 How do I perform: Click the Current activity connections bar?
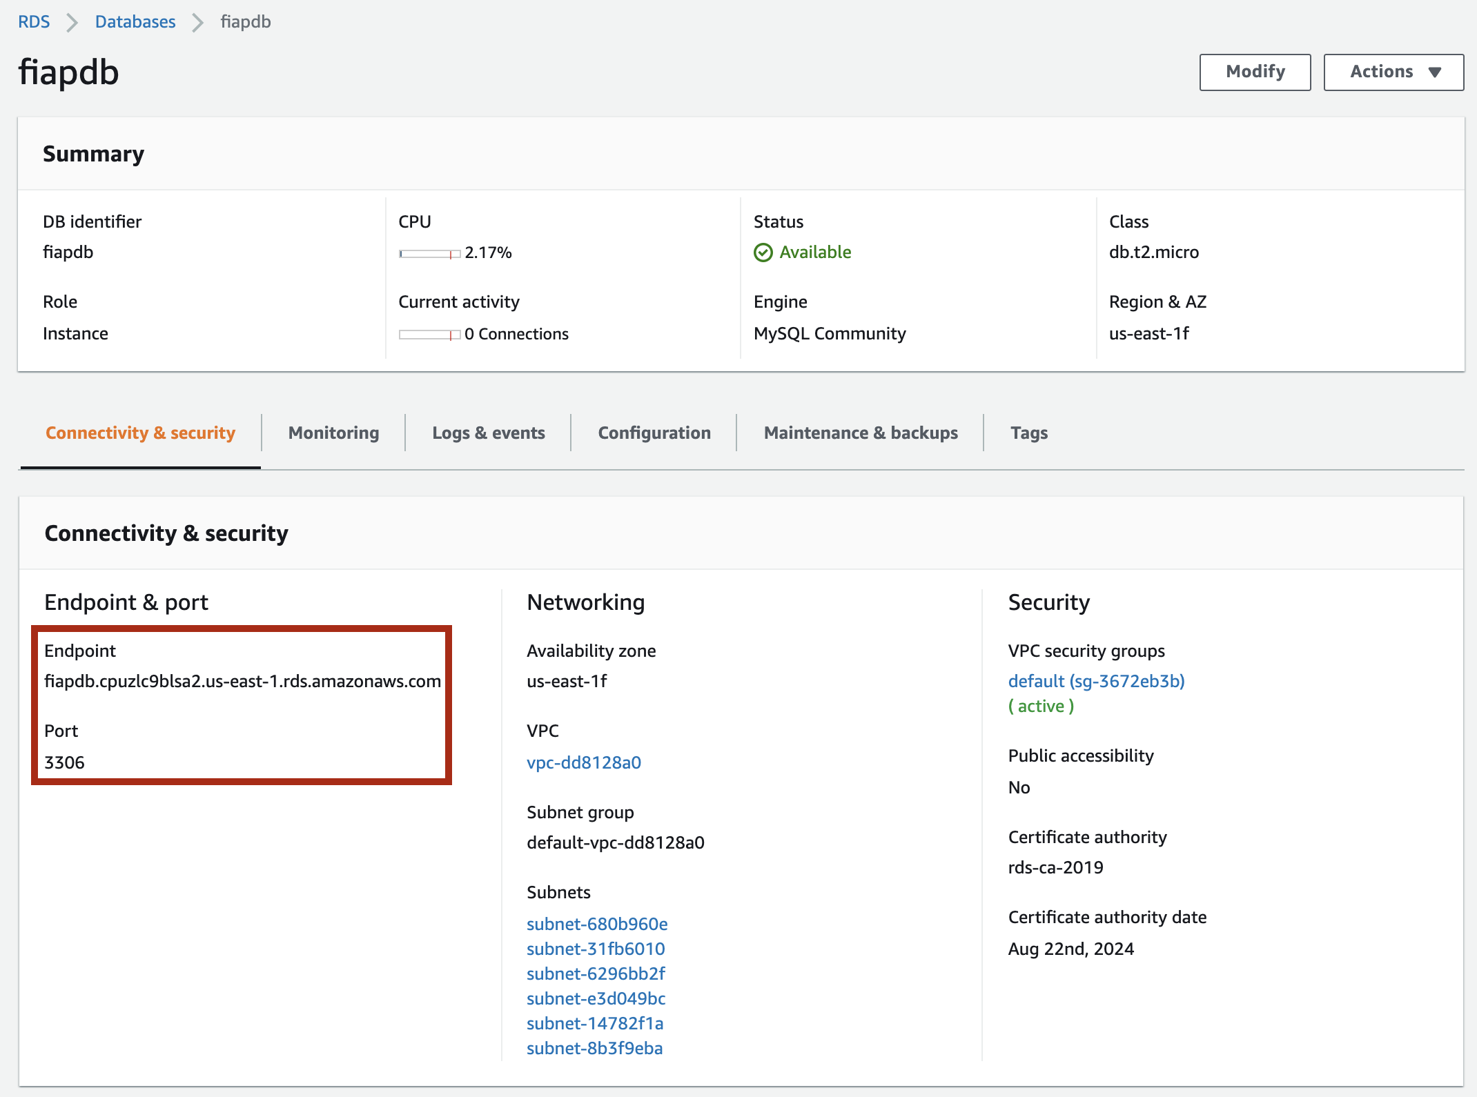click(x=429, y=335)
